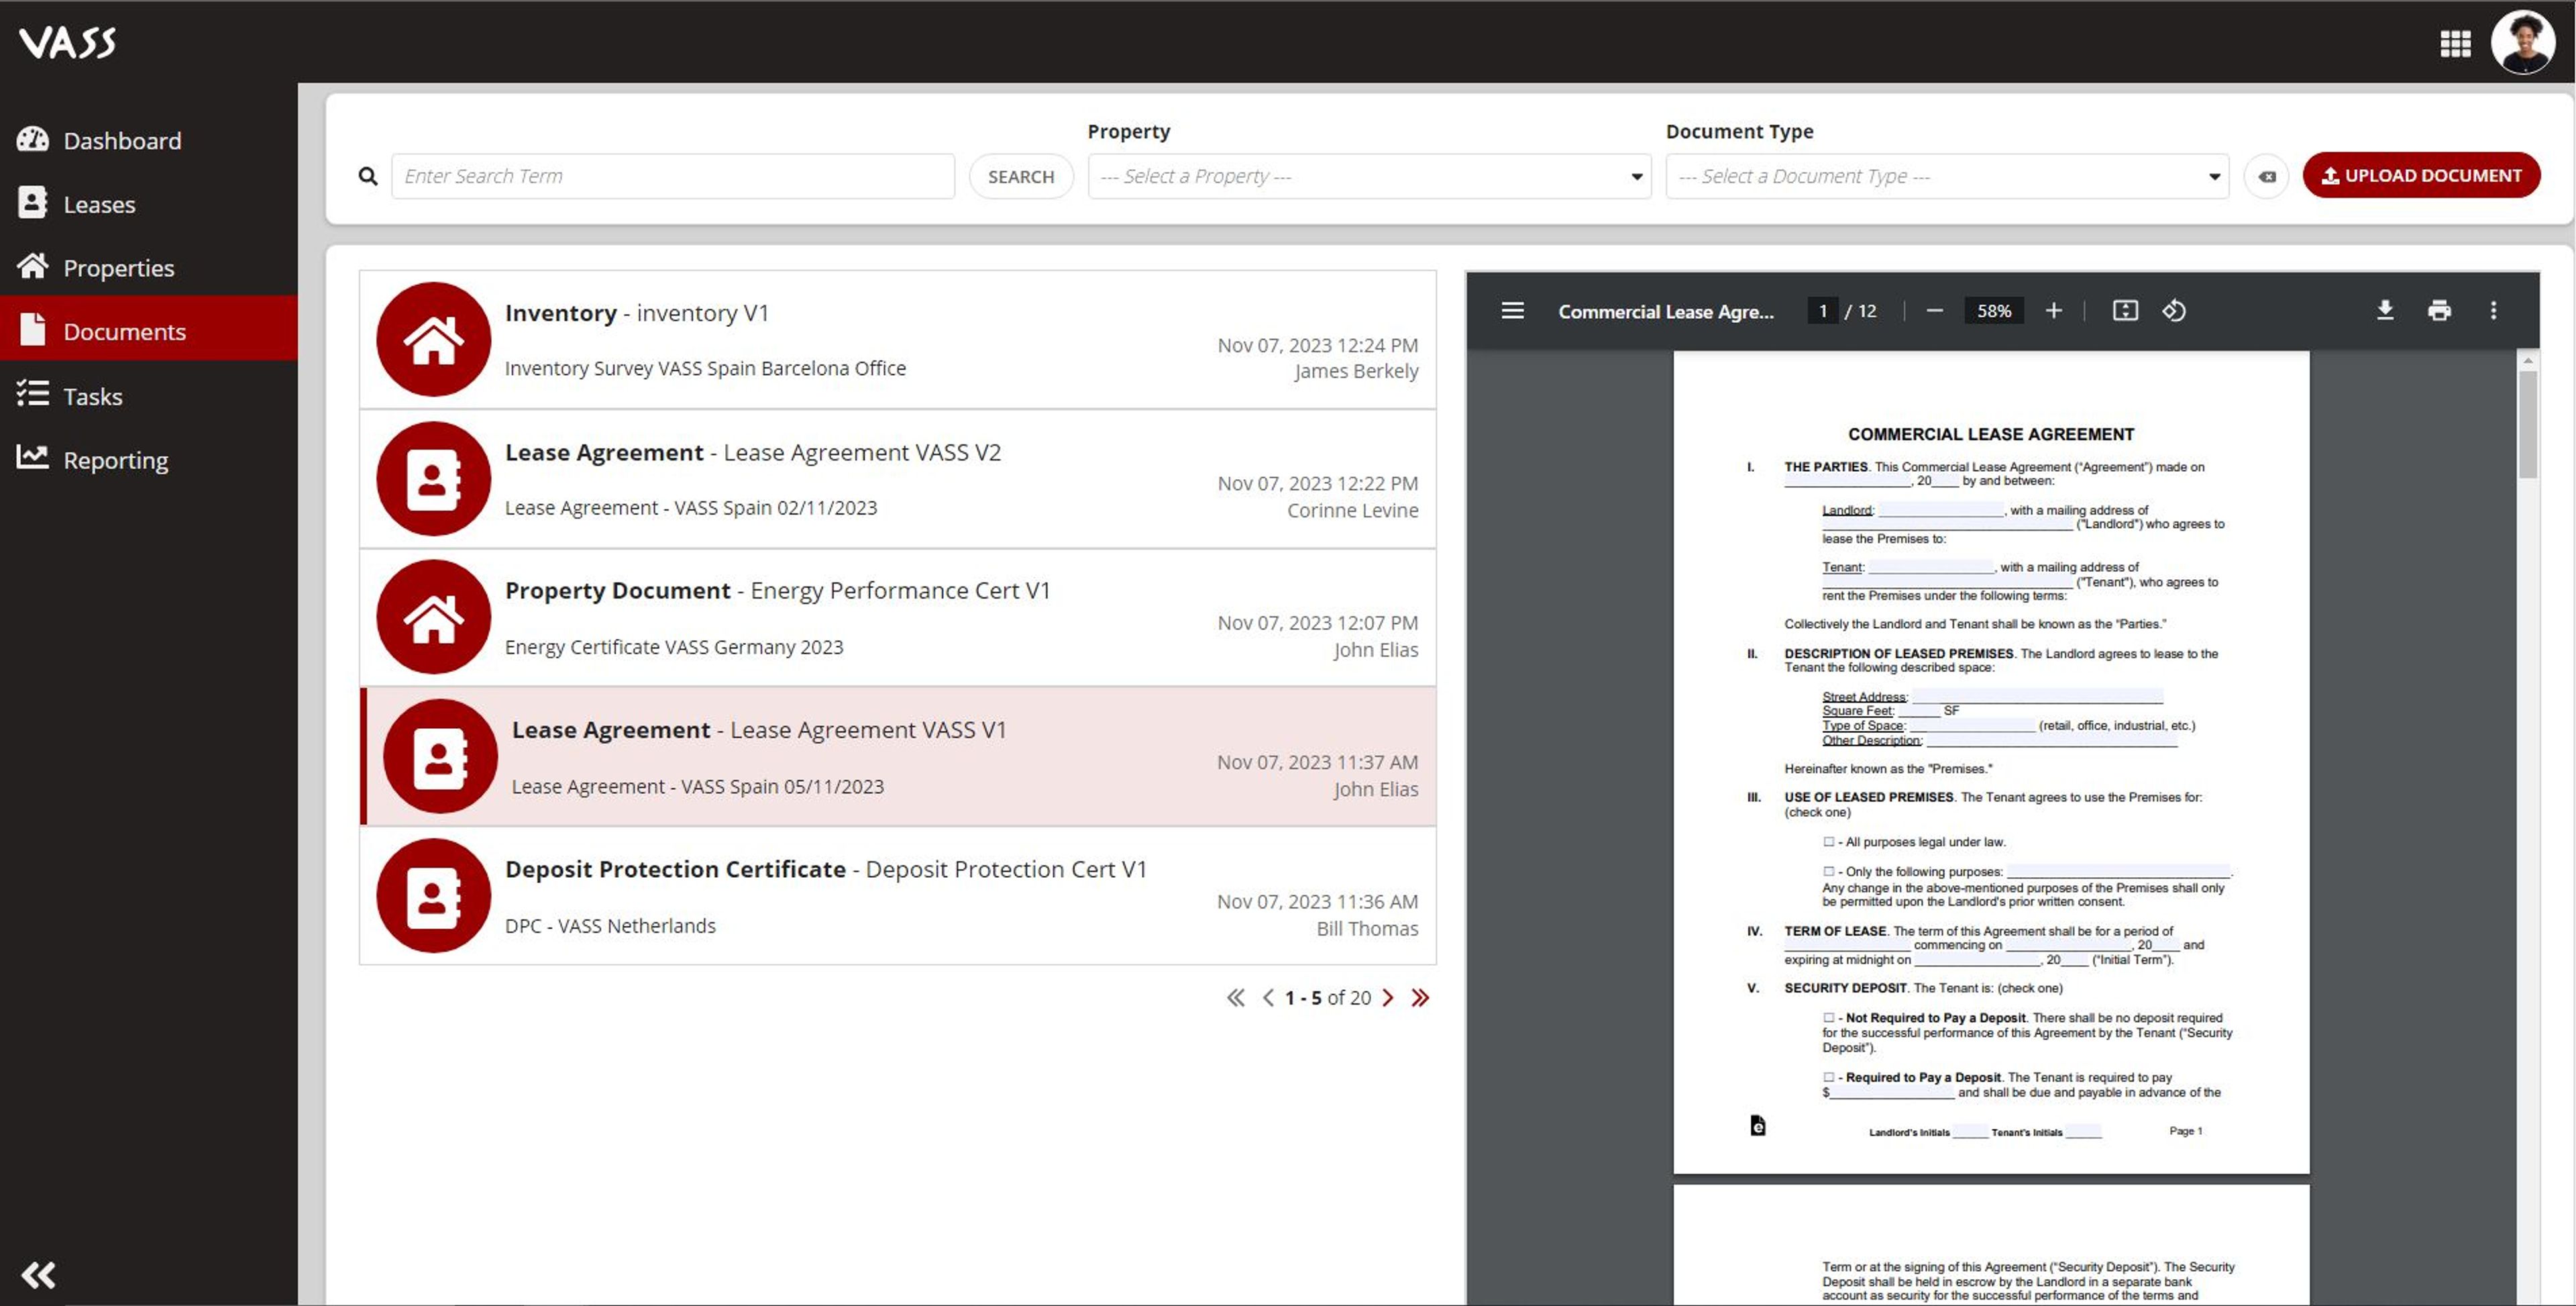This screenshot has height=1306, width=2576.
Task: Open PDF viewer more actions menu
Action: point(2493,310)
